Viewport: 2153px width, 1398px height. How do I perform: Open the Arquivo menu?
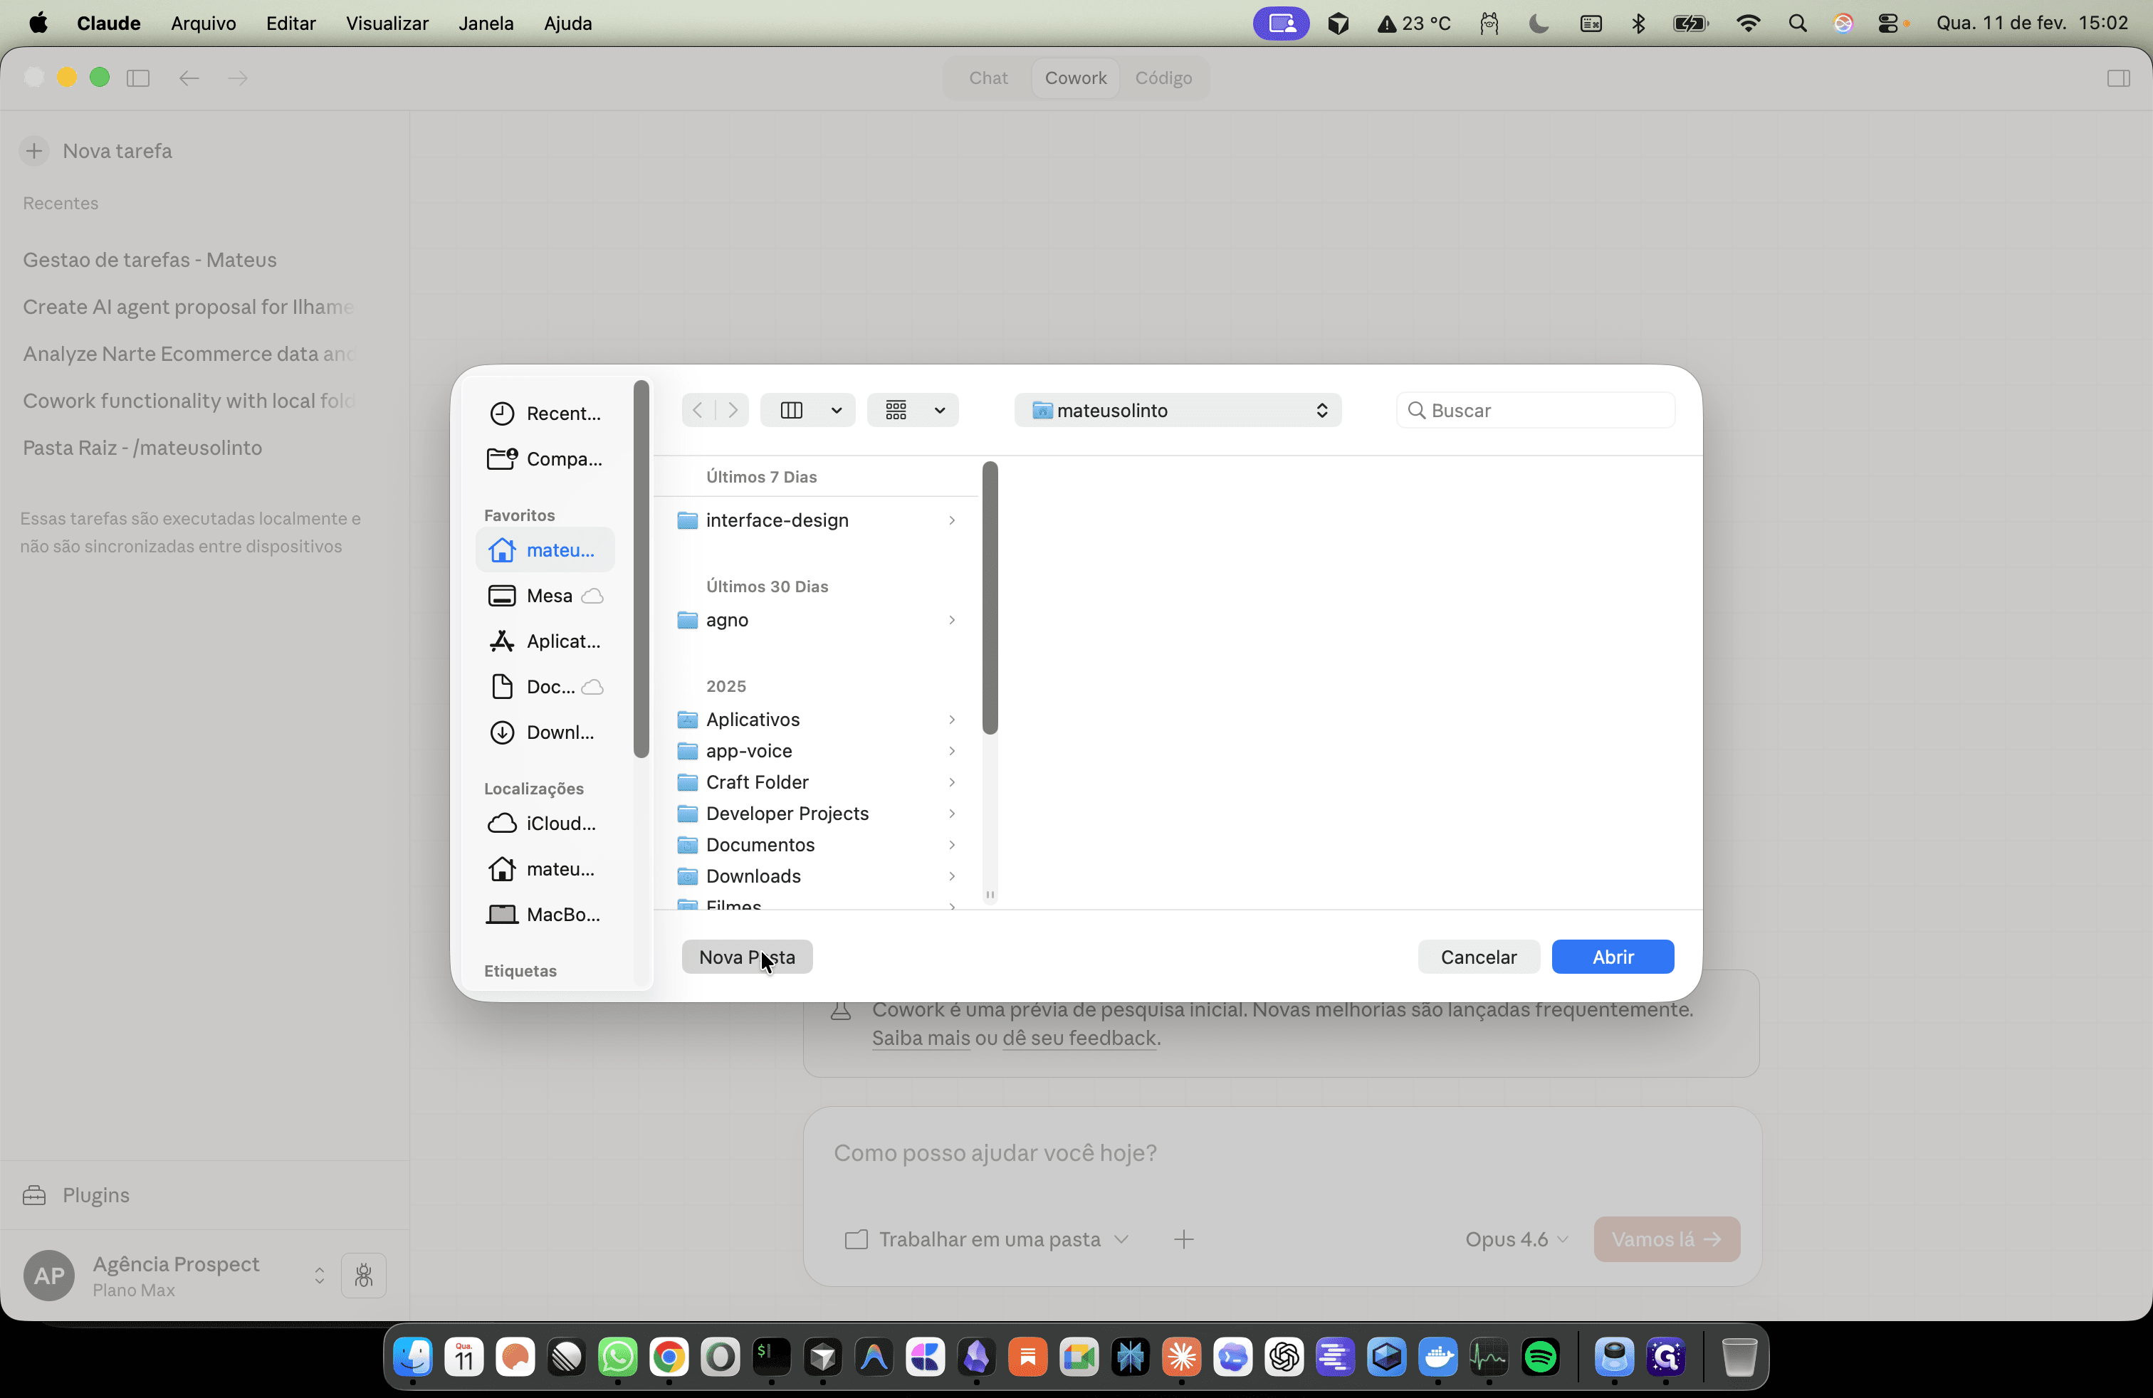point(204,23)
